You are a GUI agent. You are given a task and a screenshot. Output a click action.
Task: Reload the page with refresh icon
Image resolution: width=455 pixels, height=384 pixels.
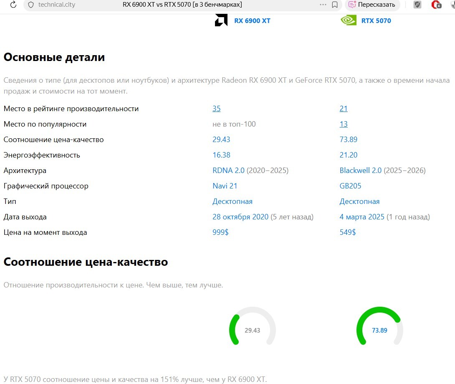(x=13, y=5)
